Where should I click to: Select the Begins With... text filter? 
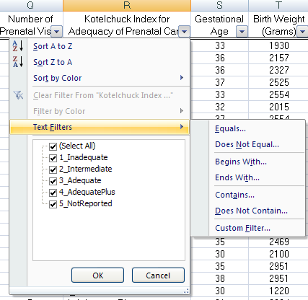(241, 162)
